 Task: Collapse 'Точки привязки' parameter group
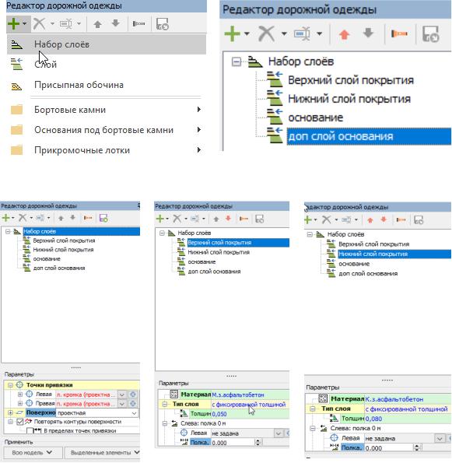[10, 385]
